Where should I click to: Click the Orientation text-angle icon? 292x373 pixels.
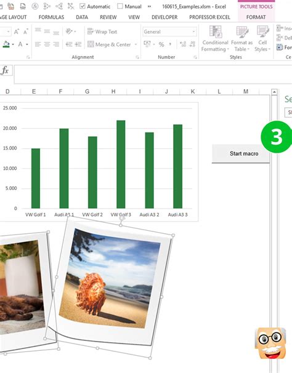point(70,31)
